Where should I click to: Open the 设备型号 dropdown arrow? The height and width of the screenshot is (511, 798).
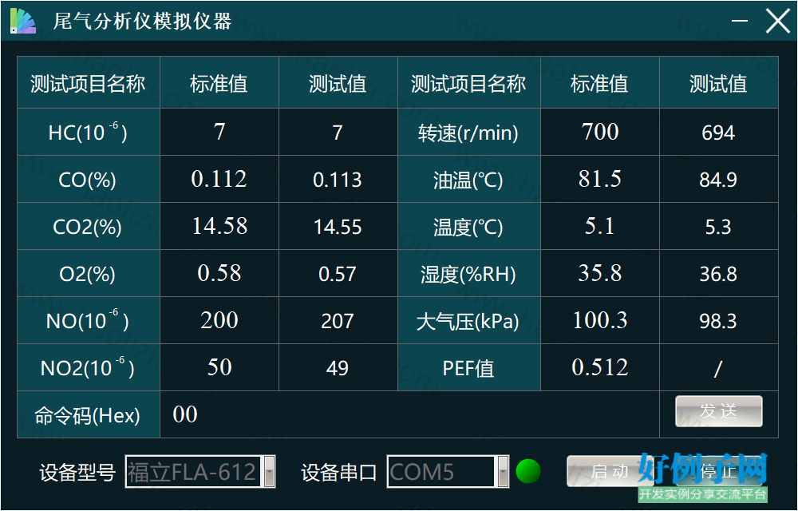(x=269, y=471)
